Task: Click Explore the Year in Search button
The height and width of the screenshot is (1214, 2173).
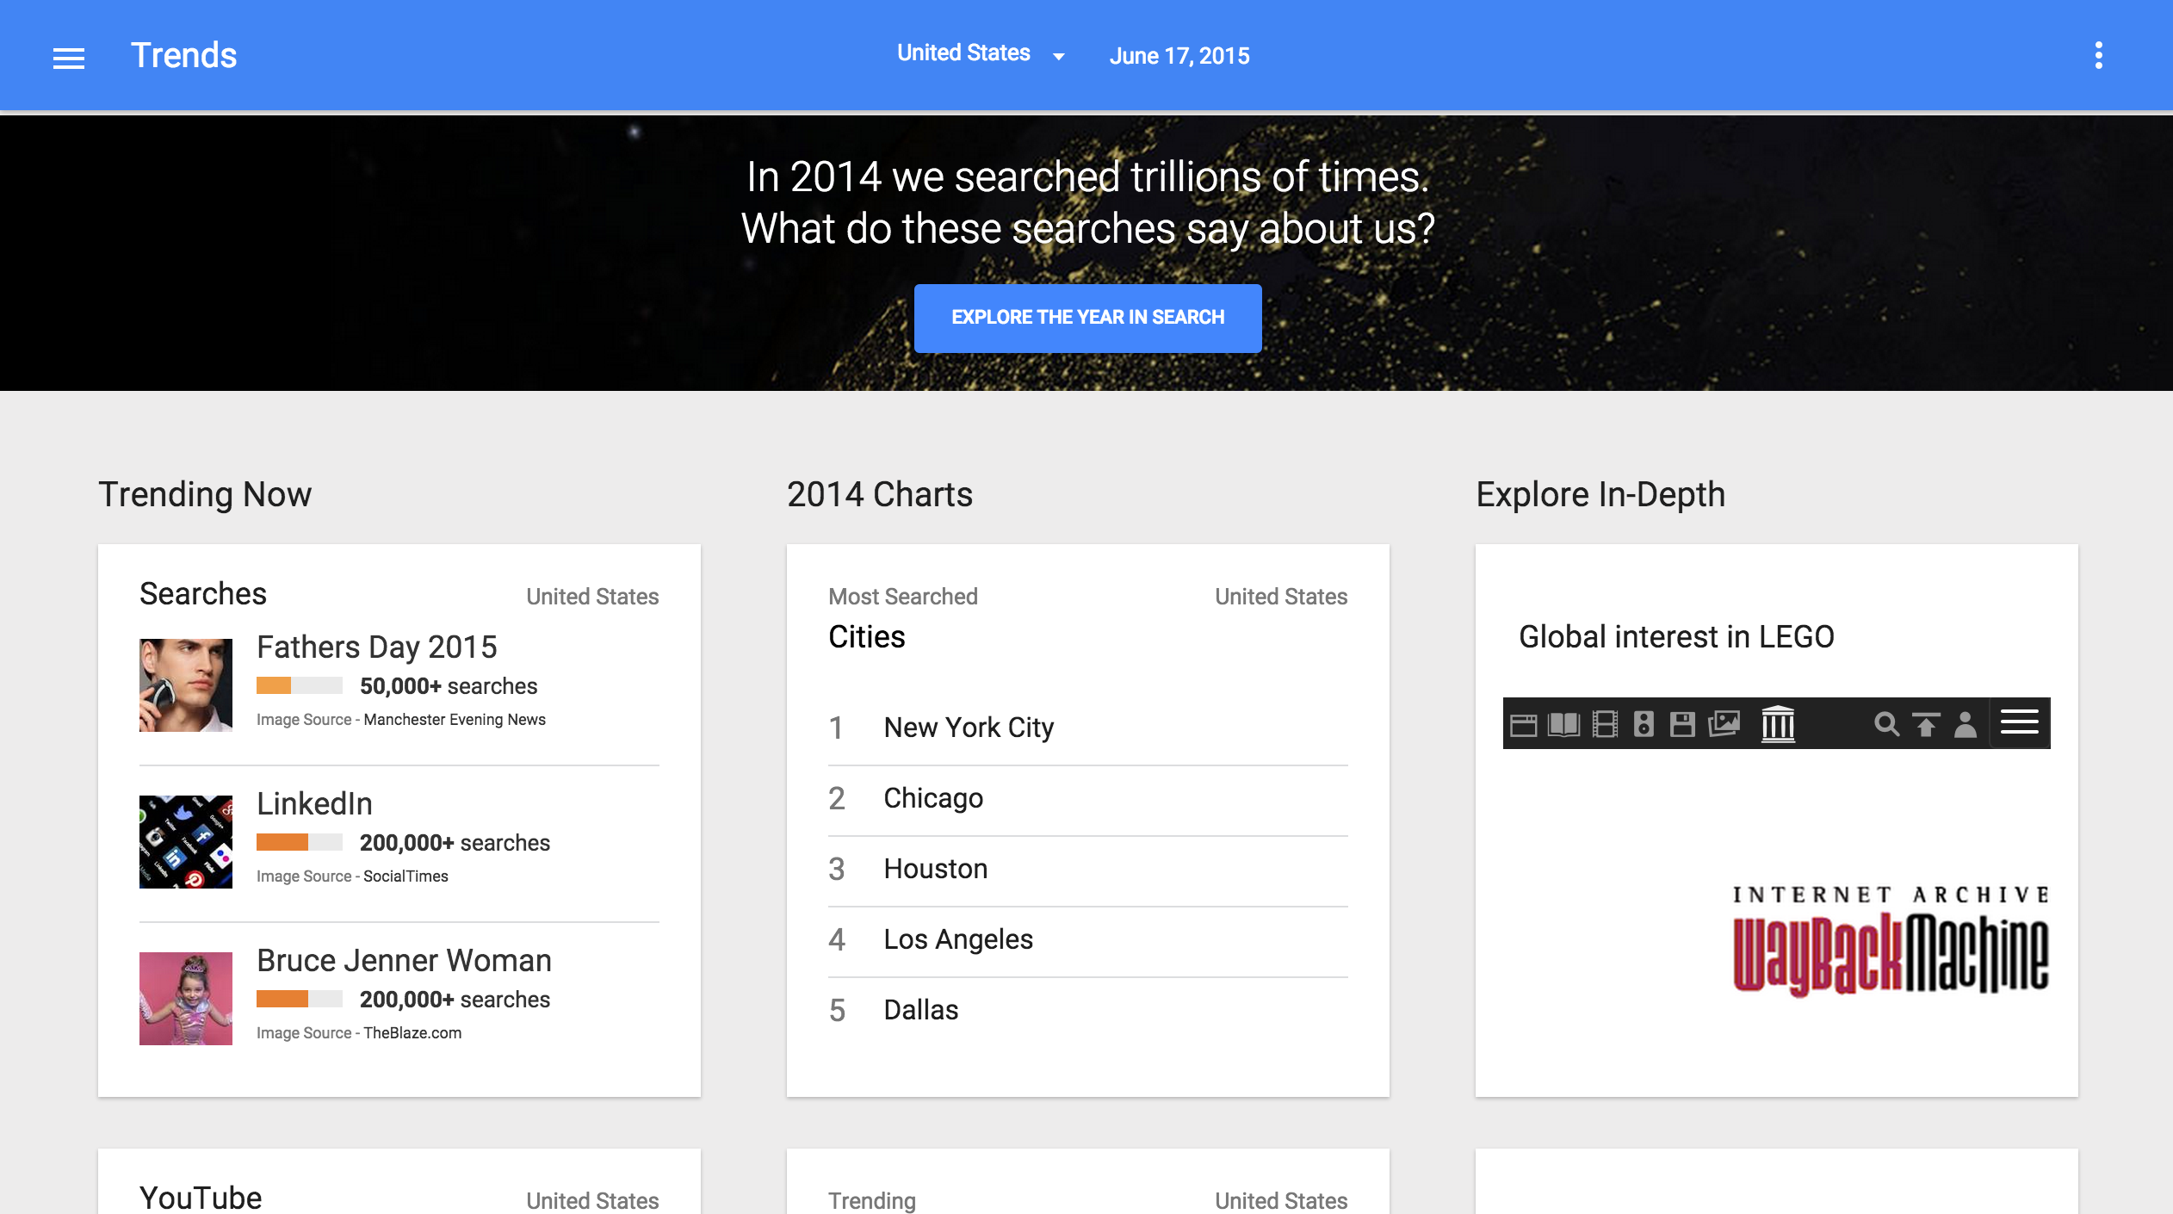Action: pos(1087,318)
